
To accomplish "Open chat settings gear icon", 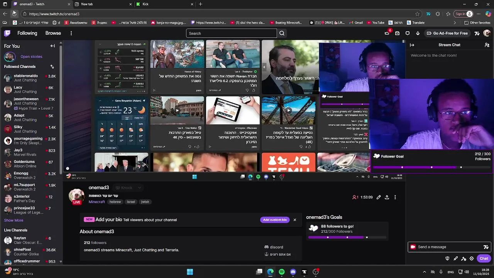I will (x=472, y=259).
